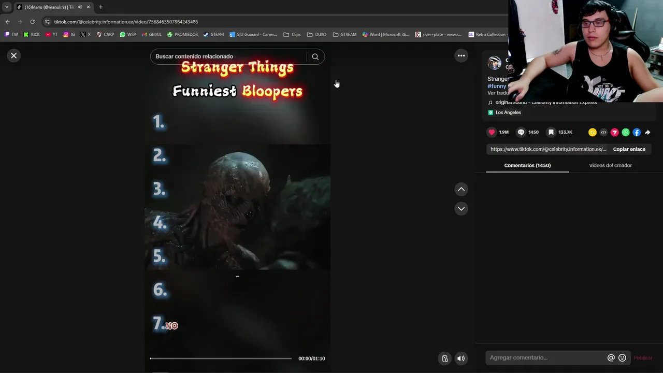The image size is (663, 373).
Task: Open the tab search dropdown arrow
Action: click(7, 7)
